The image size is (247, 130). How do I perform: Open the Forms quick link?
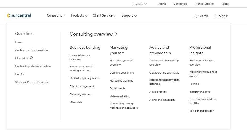(x=19, y=42)
